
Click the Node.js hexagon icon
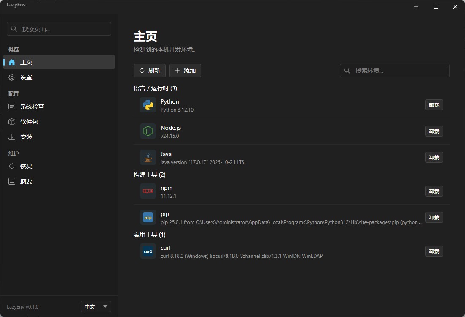pyautogui.click(x=148, y=131)
